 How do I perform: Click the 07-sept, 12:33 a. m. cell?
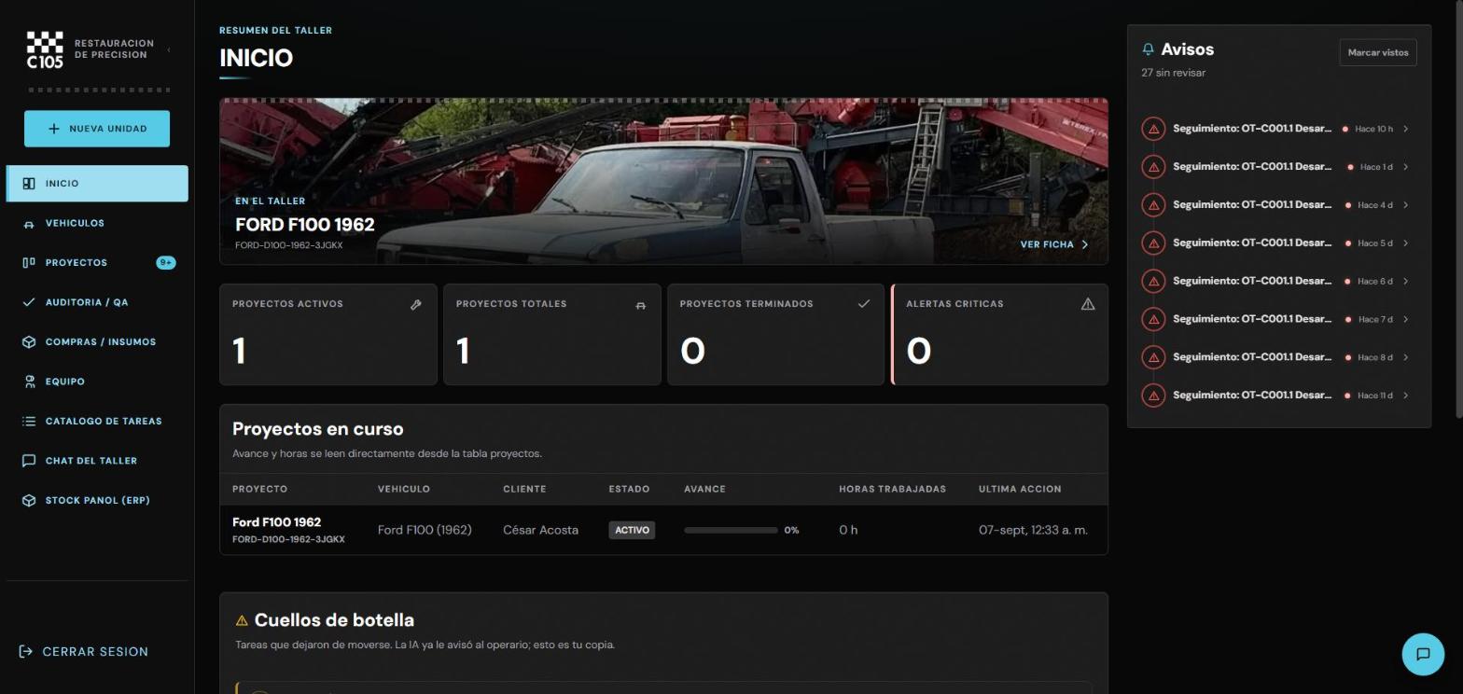[1033, 530]
